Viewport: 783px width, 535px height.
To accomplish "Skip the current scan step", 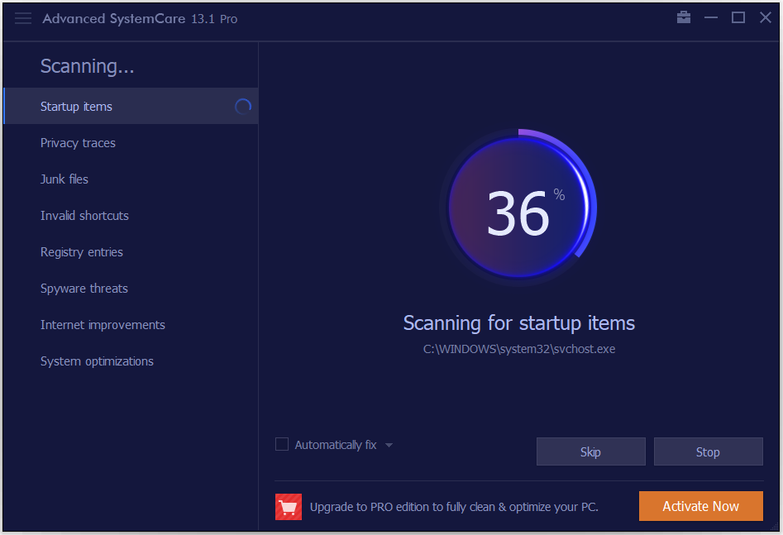I will (x=590, y=451).
